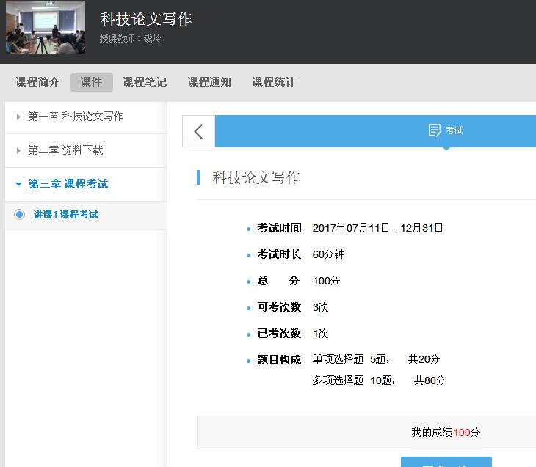Expand the 第一章 chapter arrow
Viewport: 536px width, 467px height.
click(18, 117)
